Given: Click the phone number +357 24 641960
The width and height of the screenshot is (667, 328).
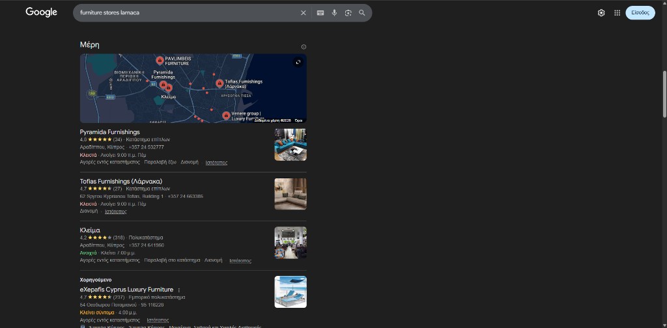Looking at the screenshot, I should click(x=147, y=245).
